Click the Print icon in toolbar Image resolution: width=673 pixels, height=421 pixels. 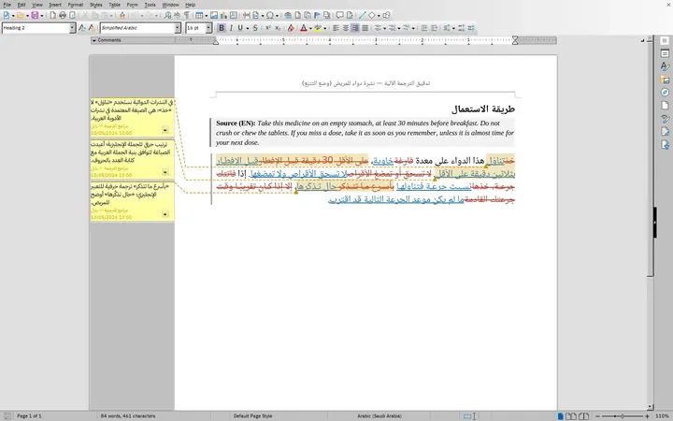[x=63, y=16]
